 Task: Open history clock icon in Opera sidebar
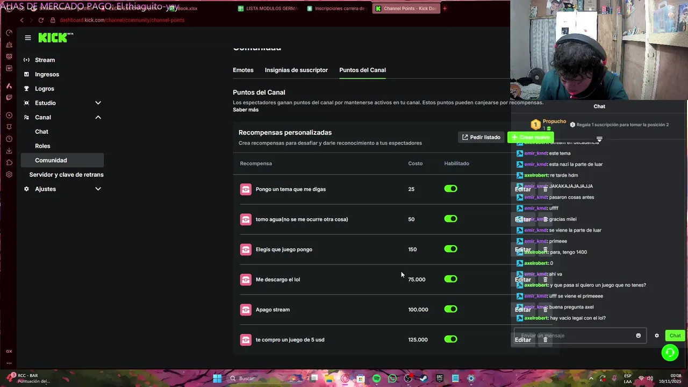[x=9, y=139]
